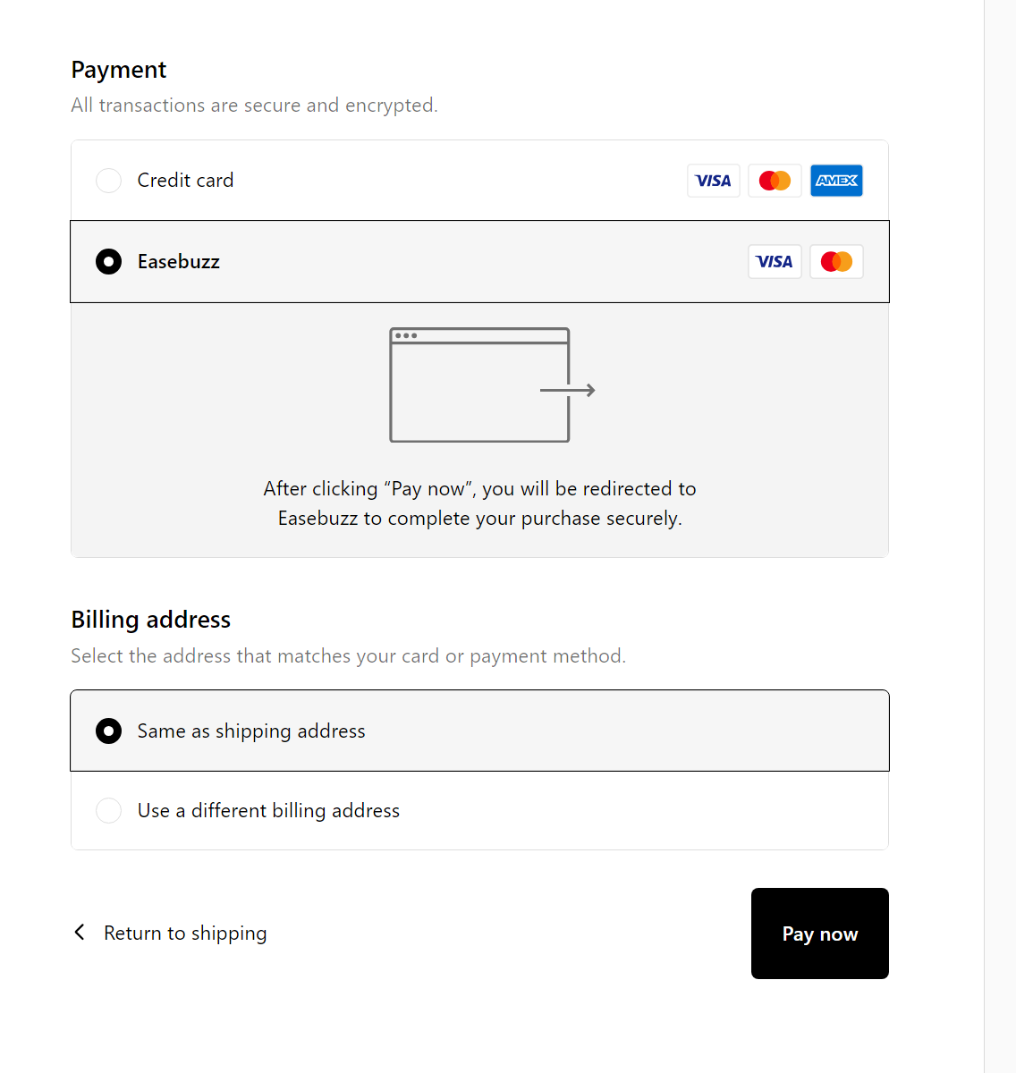Click the Credit card label text

pos(185,181)
